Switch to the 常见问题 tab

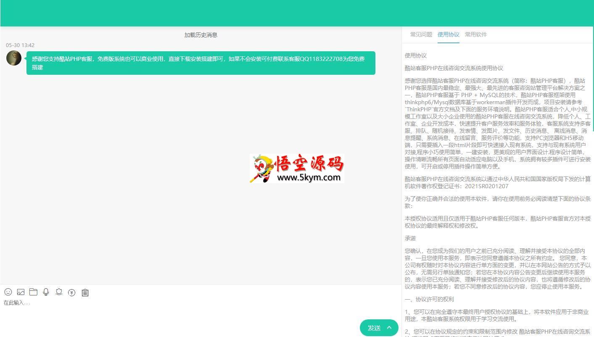(x=421, y=34)
